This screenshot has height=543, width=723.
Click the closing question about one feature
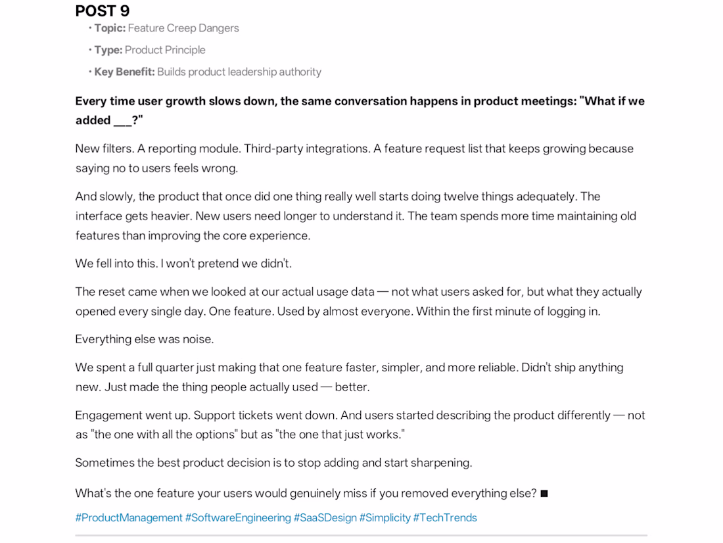pos(306,493)
